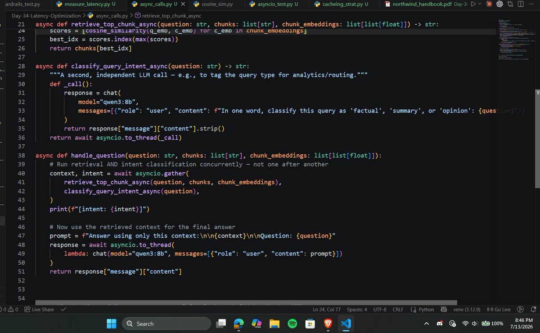Switch to the cacheing_strat.py tab
The height and width of the screenshot is (333, 540).
[x=344, y=4]
